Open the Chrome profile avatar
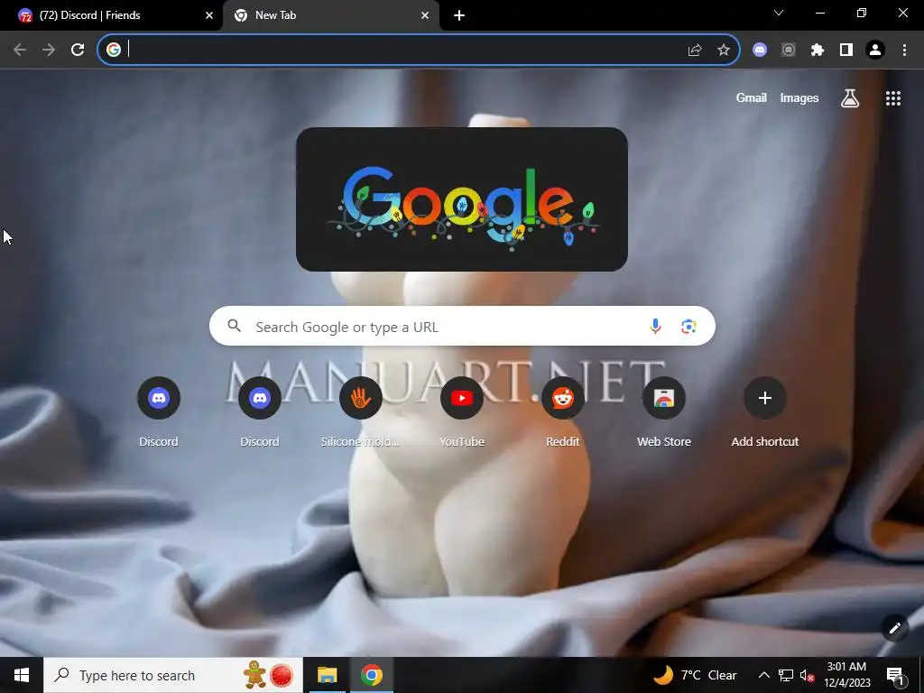 tap(875, 51)
